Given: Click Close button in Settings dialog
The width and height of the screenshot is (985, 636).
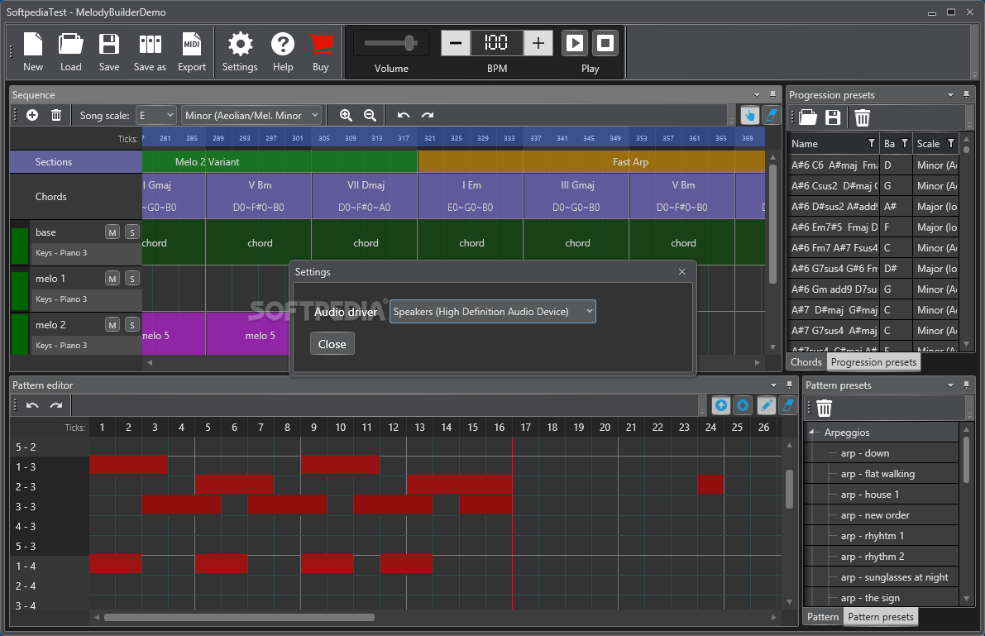Looking at the screenshot, I should [x=332, y=344].
